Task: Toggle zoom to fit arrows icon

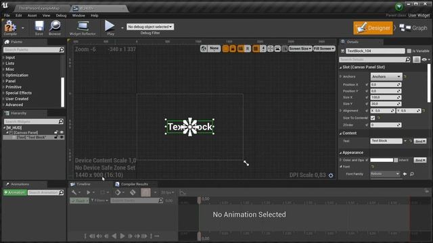Action: coord(271,49)
